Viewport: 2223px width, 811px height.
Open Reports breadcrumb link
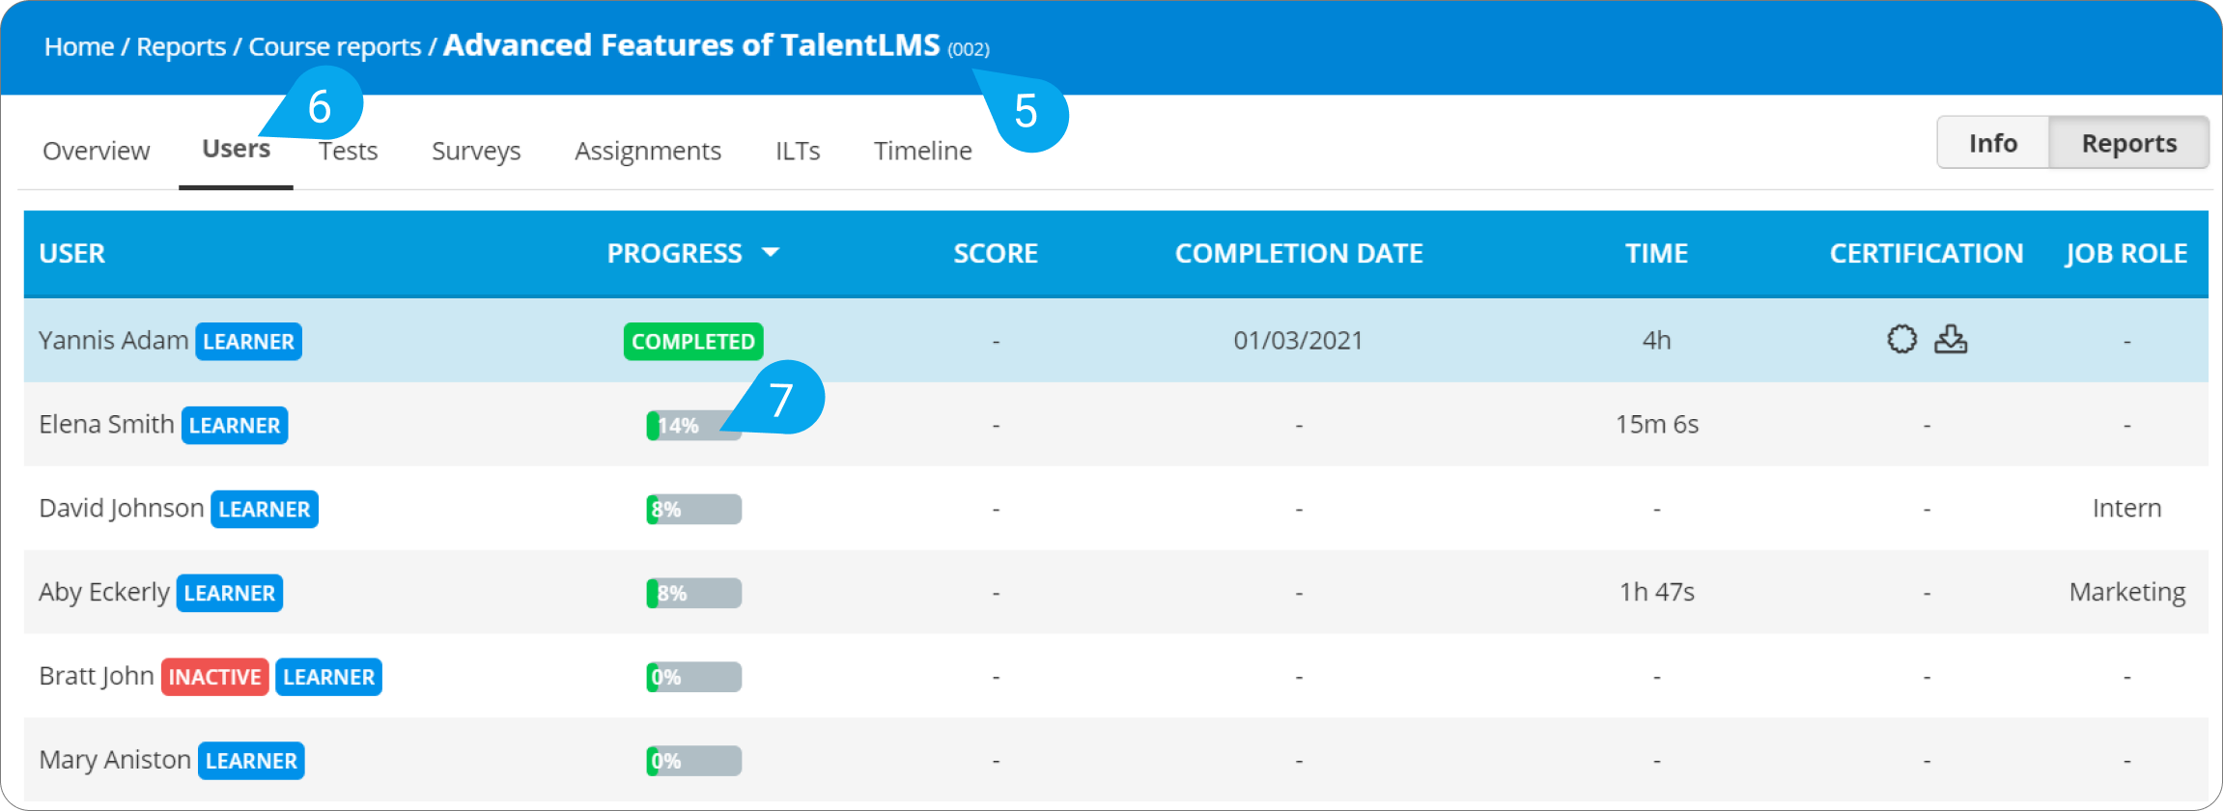(182, 46)
